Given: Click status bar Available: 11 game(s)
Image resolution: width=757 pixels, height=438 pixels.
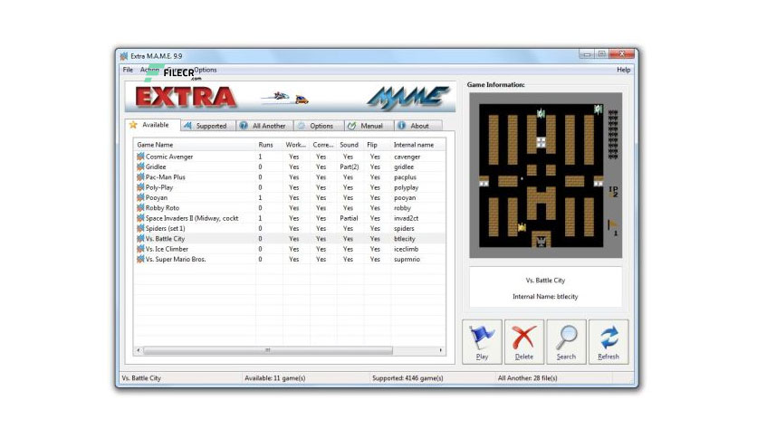Looking at the screenshot, I should [274, 378].
